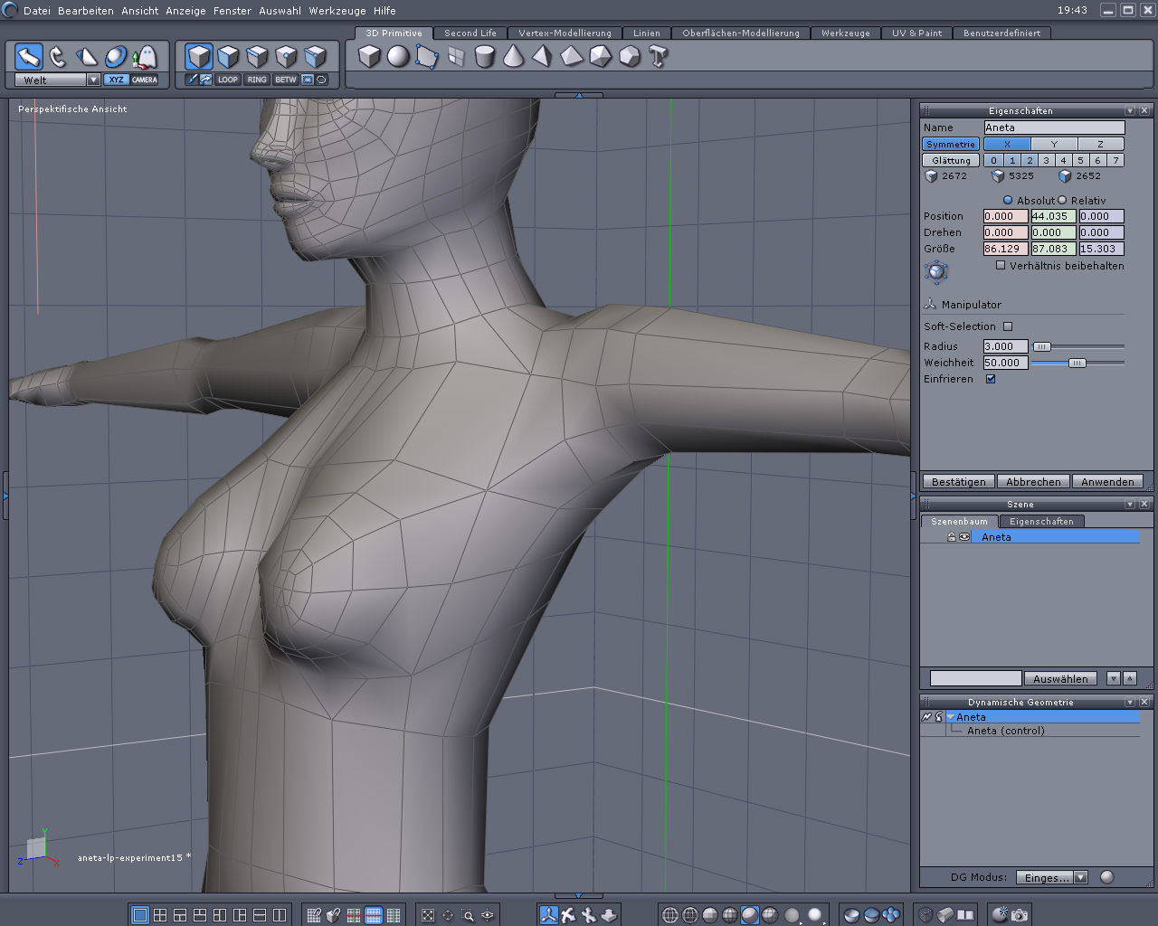Expand the Eigenschaften panel options arrow

click(x=1130, y=110)
